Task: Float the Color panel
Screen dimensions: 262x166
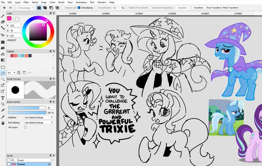Action: point(50,13)
